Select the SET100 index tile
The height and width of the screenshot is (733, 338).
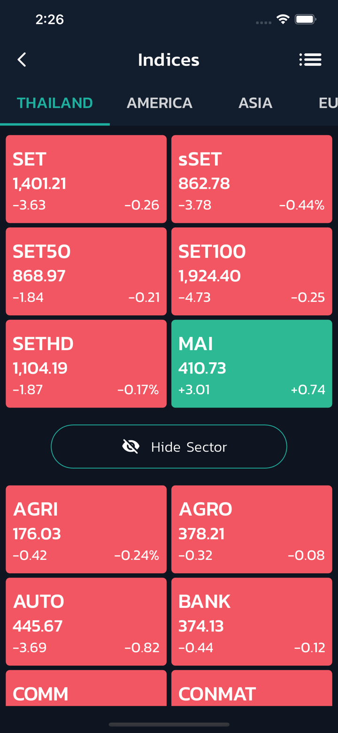252,271
